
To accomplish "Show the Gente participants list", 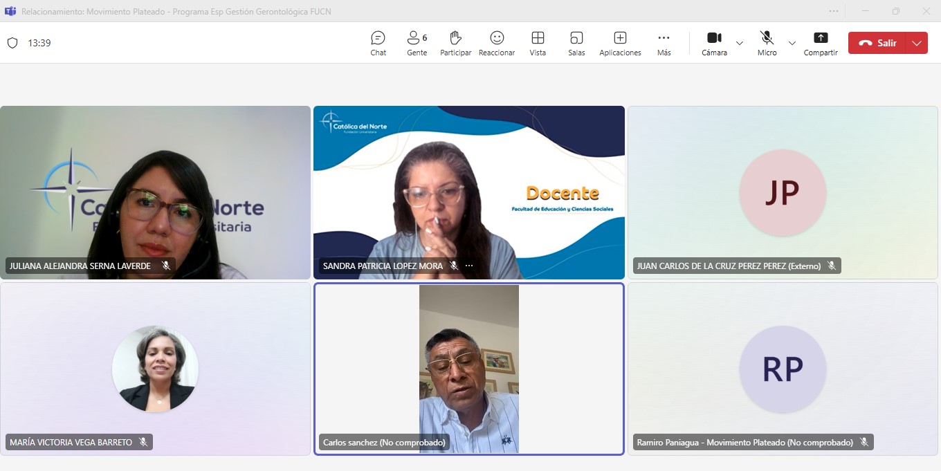I will pos(417,43).
